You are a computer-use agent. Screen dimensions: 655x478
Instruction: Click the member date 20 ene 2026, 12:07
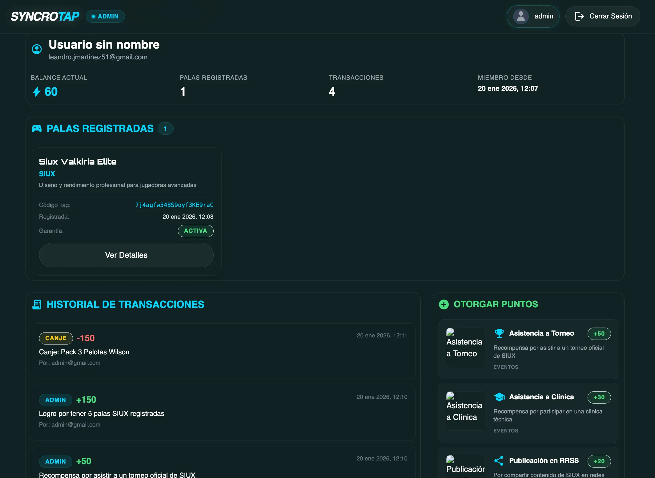click(508, 88)
